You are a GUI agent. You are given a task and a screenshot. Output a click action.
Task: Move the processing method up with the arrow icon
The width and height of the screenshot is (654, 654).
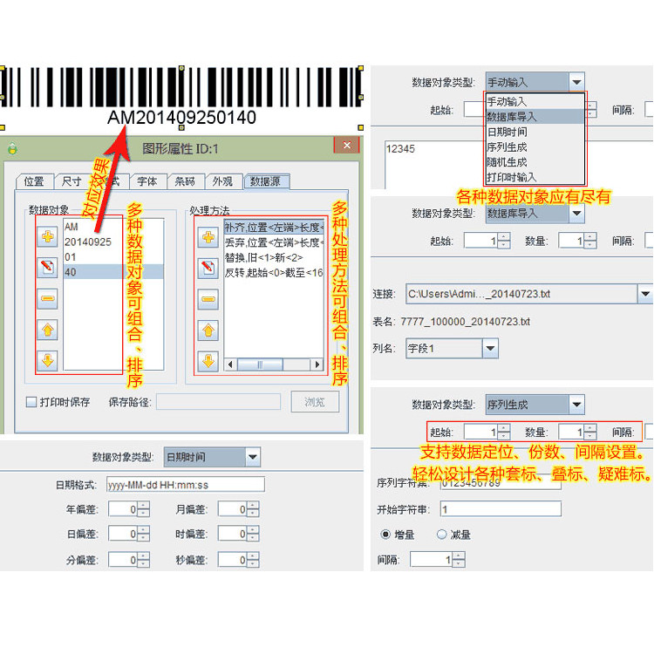pyautogui.click(x=208, y=330)
